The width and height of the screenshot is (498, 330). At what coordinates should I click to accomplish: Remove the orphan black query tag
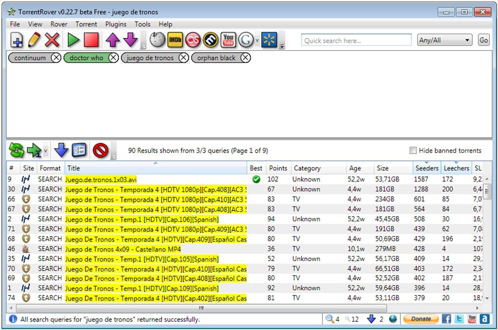pos(246,58)
